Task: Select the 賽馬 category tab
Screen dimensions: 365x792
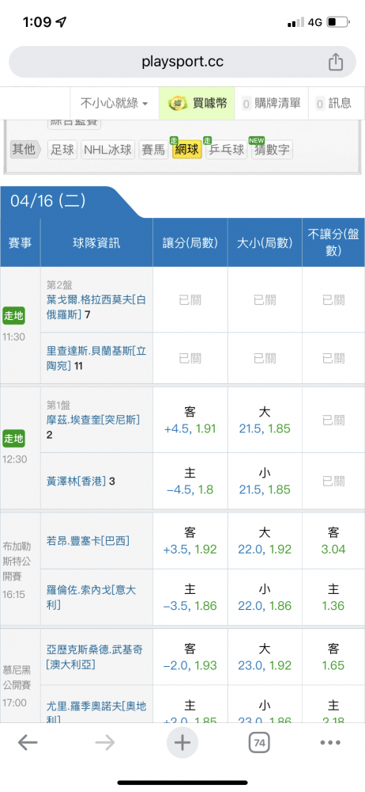Action: click(153, 150)
